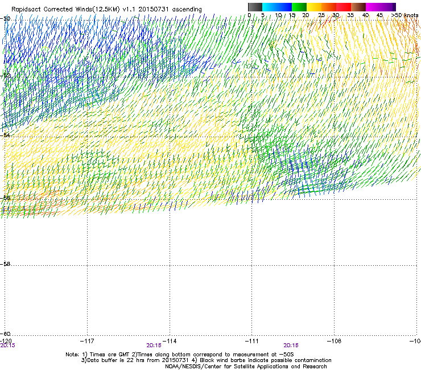Click the -56 latitude axis label
The width and height of the screenshot is (421, 370).
pos(6,198)
